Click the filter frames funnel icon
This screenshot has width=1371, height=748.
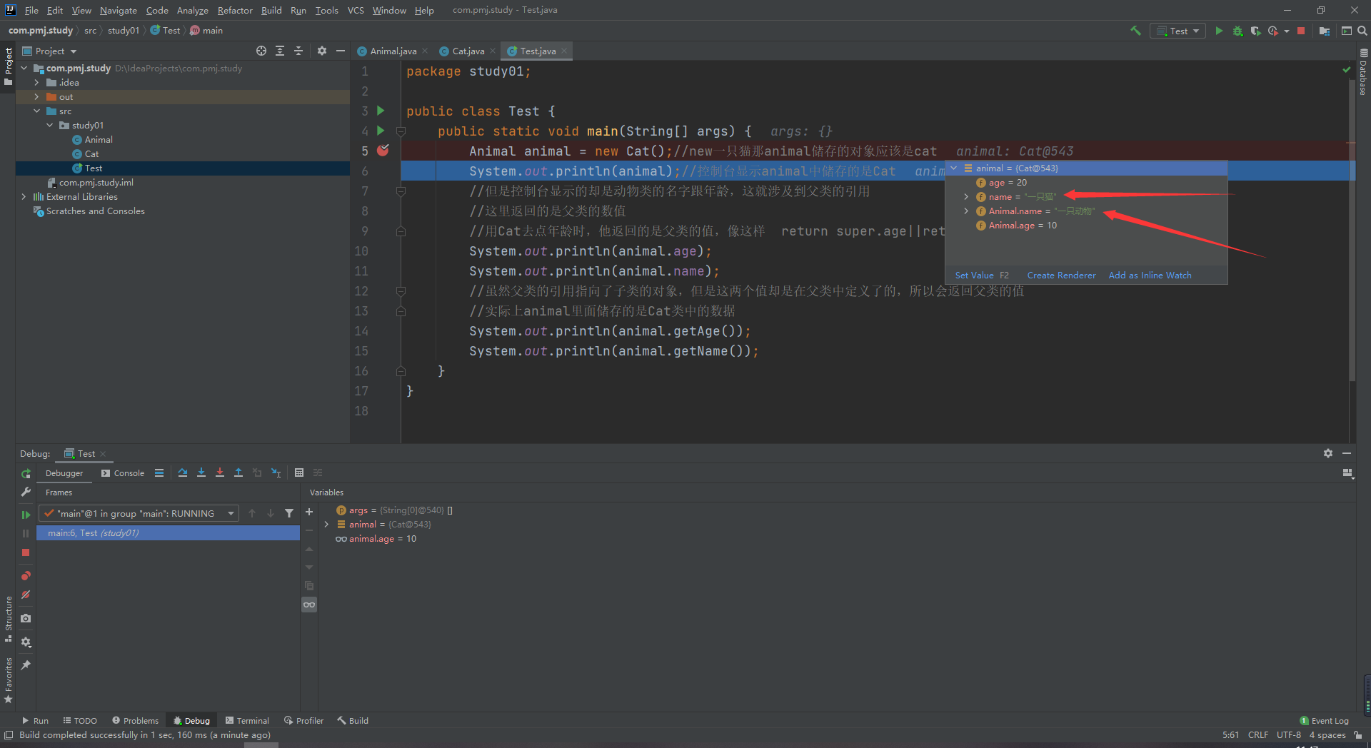click(x=289, y=513)
